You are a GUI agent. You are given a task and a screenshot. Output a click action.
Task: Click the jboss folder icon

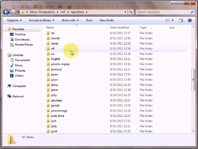pos(48,85)
